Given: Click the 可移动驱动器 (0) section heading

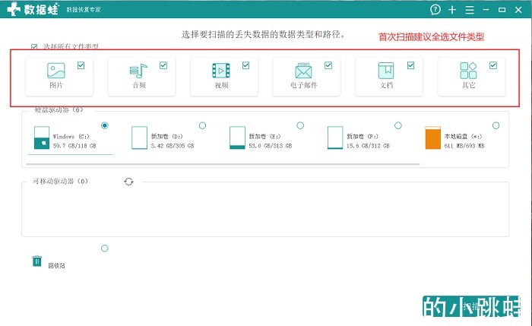Looking at the screenshot, I should tap(60, 181).
